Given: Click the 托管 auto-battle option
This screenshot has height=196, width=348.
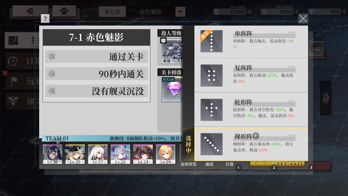Looking at the screenshot, I should pos(229,164).
